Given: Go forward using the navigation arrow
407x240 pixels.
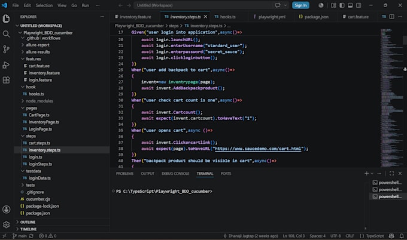Looking at the screenshot, I should pos(129,5).
